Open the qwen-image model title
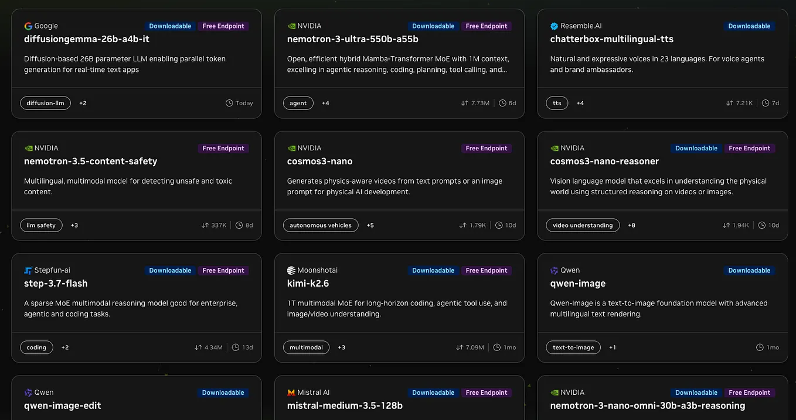796x420 pixels. [x=578, y=284]
